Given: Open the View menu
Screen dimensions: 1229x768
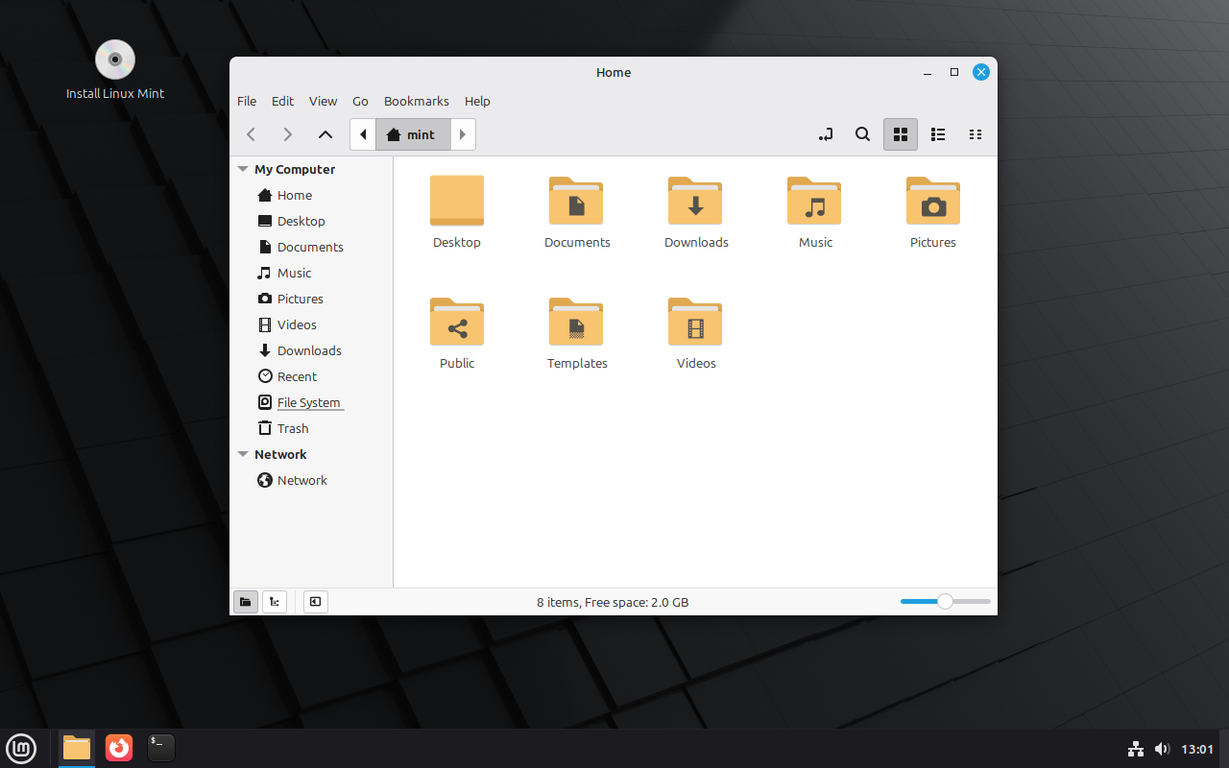Looking at the screenshot, I should (x=323, y=101).
